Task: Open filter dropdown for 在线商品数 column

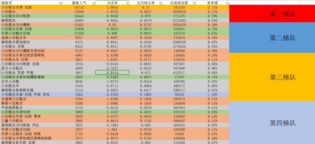Action: point(194,3)
